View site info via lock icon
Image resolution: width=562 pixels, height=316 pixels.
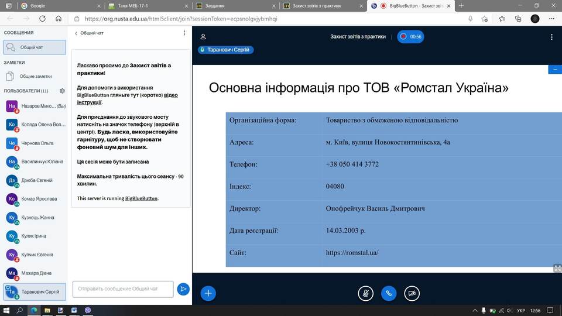coord(76,19)
